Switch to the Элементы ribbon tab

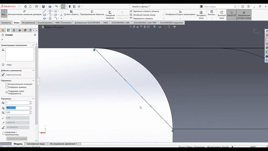[6, 23]
